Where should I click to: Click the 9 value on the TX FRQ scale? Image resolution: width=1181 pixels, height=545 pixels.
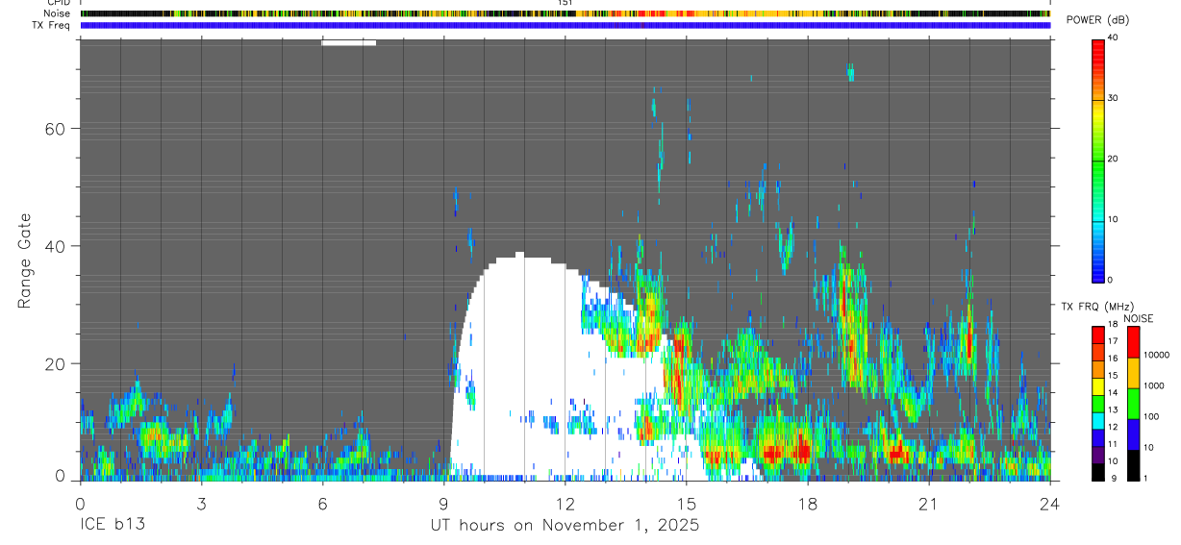pyautogui.click(x=1113, y=479)
